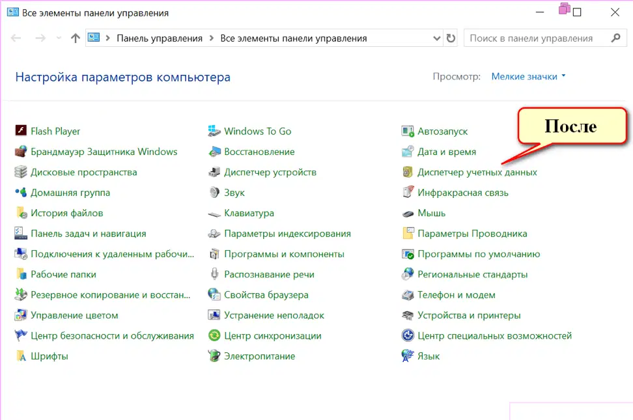Open the Дисковые пространства icon
Screen dimensions: 633x420
(x=21, y=172)
